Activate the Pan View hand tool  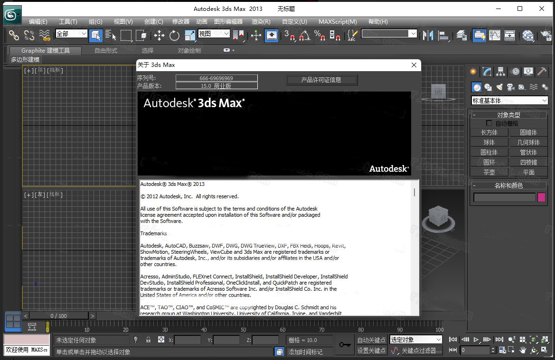point(522,351)
